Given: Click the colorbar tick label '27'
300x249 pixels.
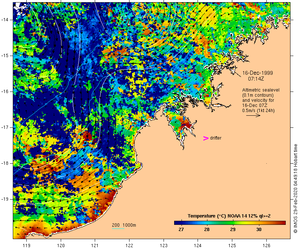Looking at the screenshot, I should click(181, 229).
